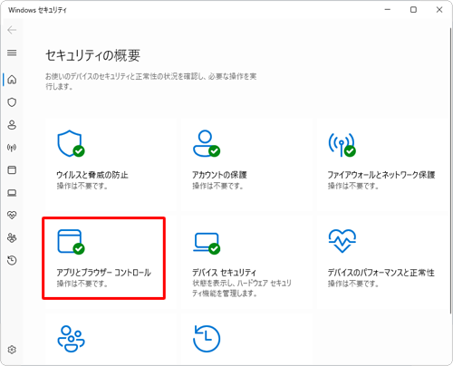Click 操作は不要です under アカウントの保護

pyautogui.click(x=217, y=186)
